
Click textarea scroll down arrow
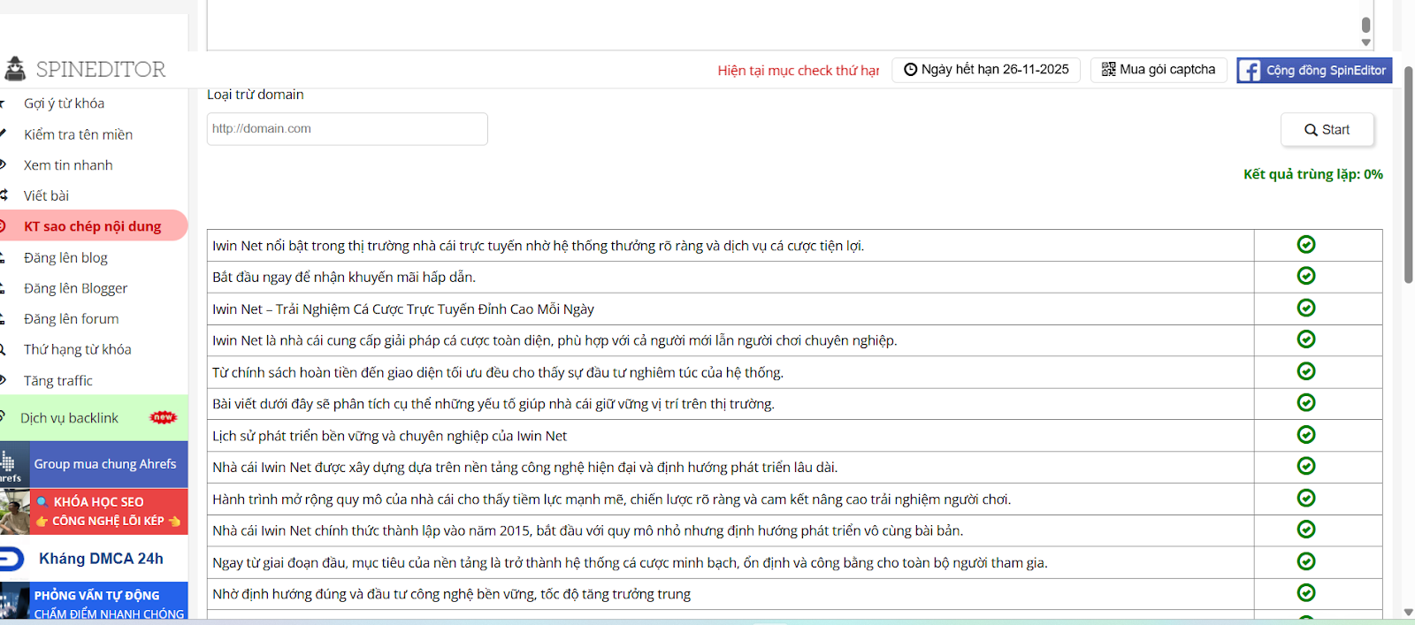pos(1365,42)
